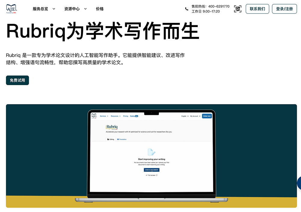Toggle the Full access checkmark

pos(147,175)
